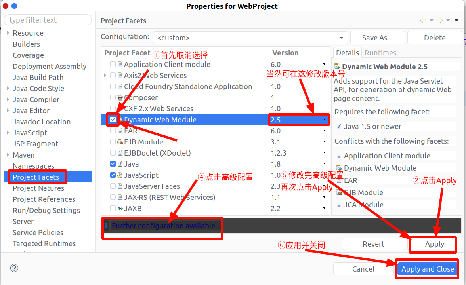The image size is (466, 285).
Task: Expand the Java Compiler tree node
Action: [8, 99]
